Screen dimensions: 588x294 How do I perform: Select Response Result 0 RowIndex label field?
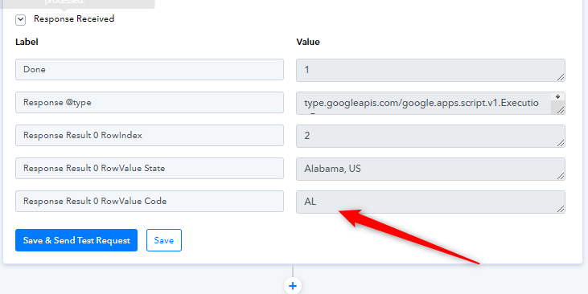tap(150, 135)
